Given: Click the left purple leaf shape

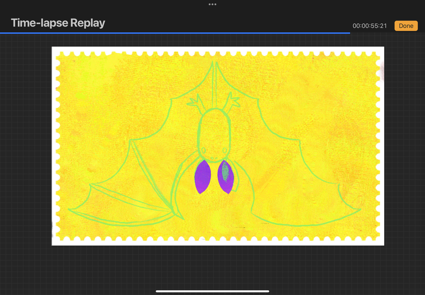Looking at the screenshot, I should [x=202, y=177].
